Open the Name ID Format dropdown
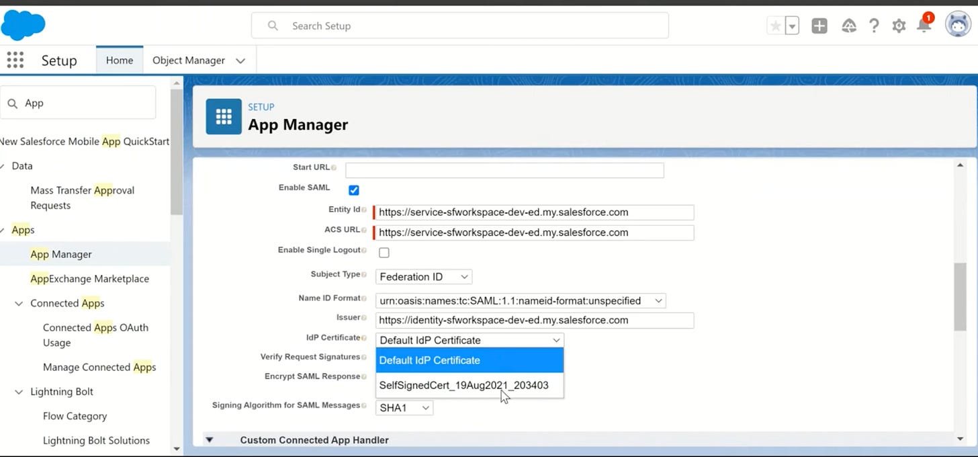Screen dimensions: 978x457 521,300
